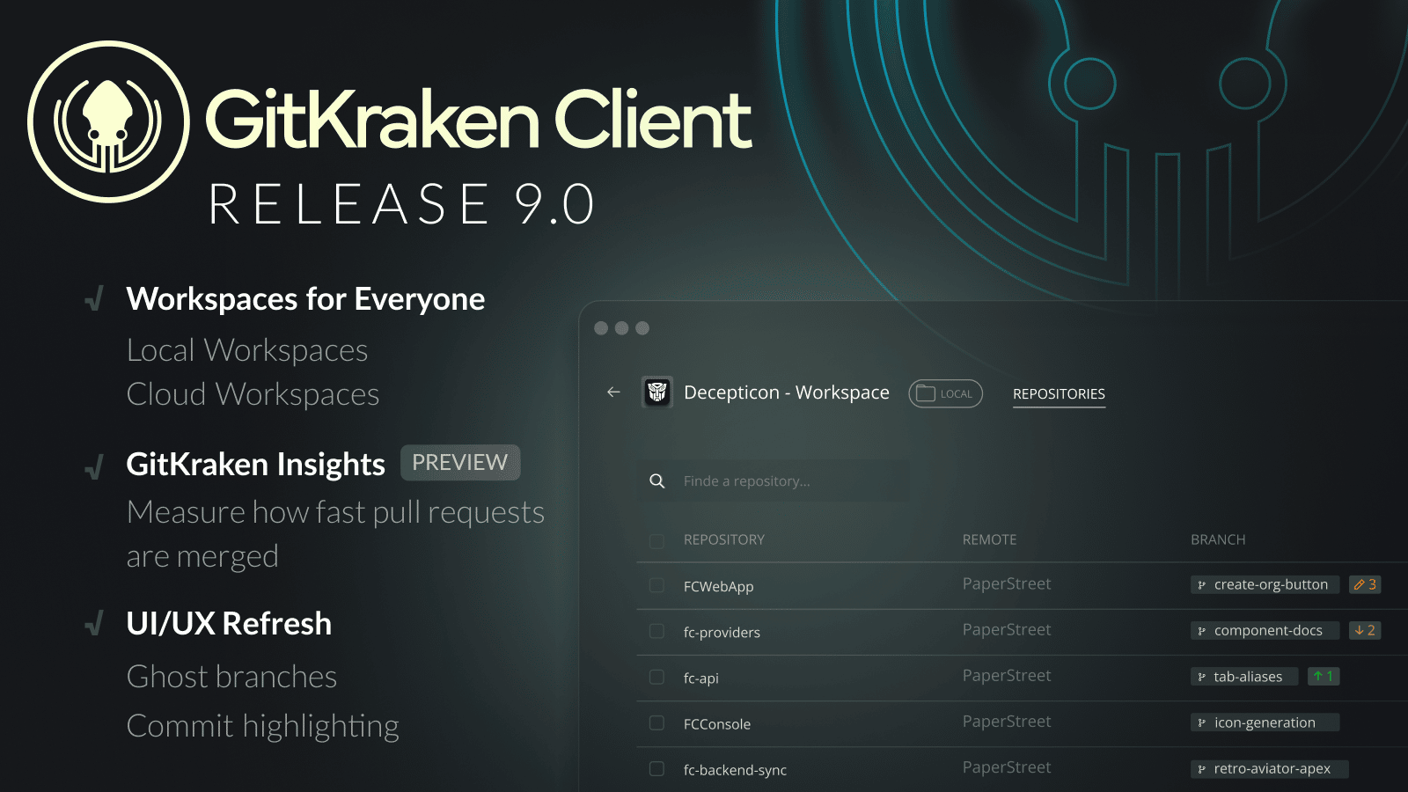Click the Ghost branches text
Image resolution: width=1408 pixels, height=792 pixels.
coord(231,677)
